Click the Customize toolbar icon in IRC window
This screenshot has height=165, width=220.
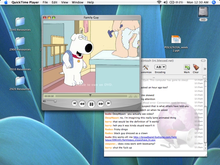146,69
